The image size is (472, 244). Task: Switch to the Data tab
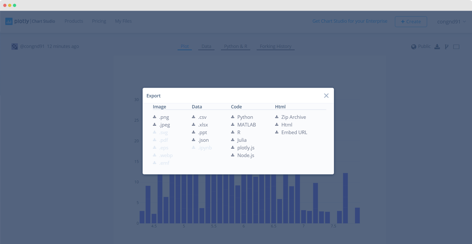click(206, 46)
